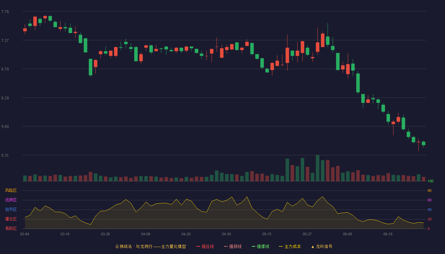The image size is (445, 254).
Task: Toggle the 强弱线 legend entry
Action: 233,246
